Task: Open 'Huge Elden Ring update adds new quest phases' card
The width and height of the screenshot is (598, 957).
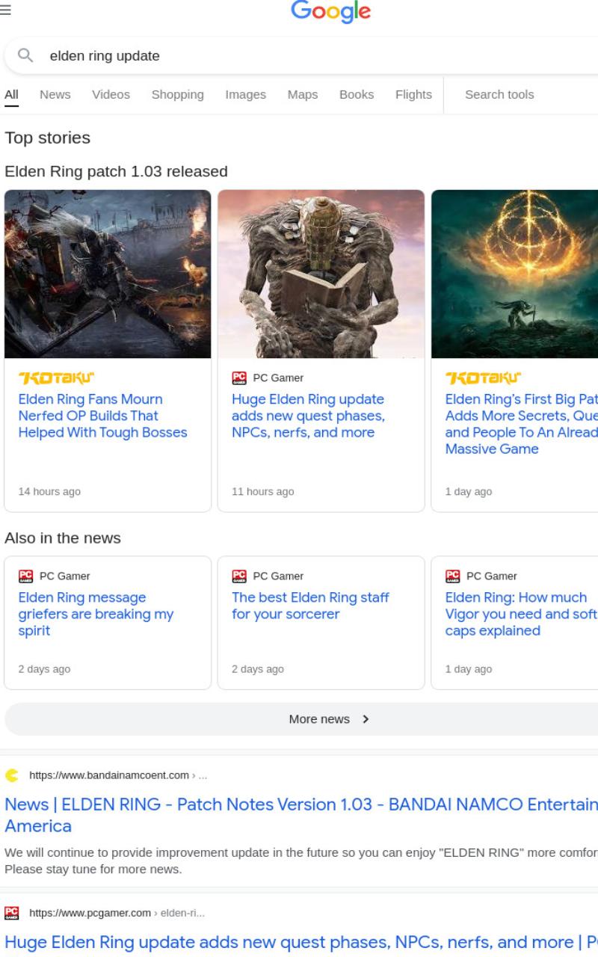Action: pos(308,416)
